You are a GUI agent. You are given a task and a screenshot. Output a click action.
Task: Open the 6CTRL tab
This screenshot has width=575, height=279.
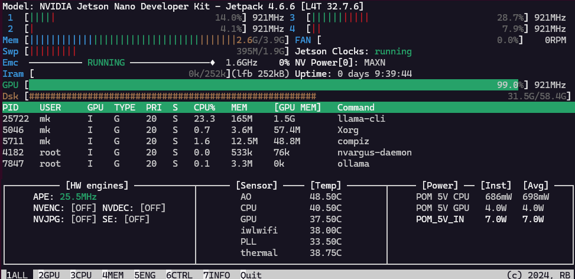[x=180, y=274]
